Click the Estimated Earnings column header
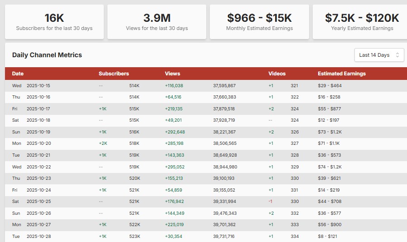This screenshot has height=242, width=407. point(341,74)
